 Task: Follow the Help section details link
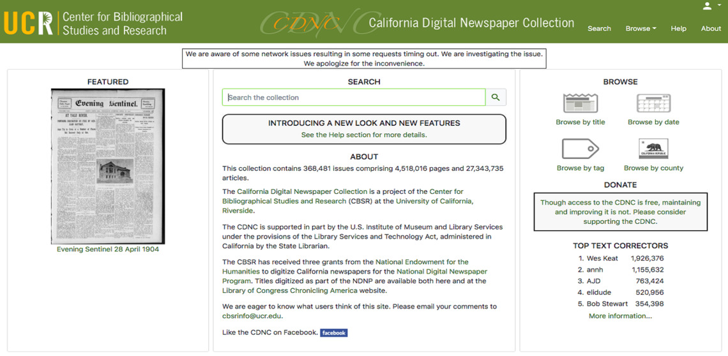pyautogui.click(x=364, y=135)
